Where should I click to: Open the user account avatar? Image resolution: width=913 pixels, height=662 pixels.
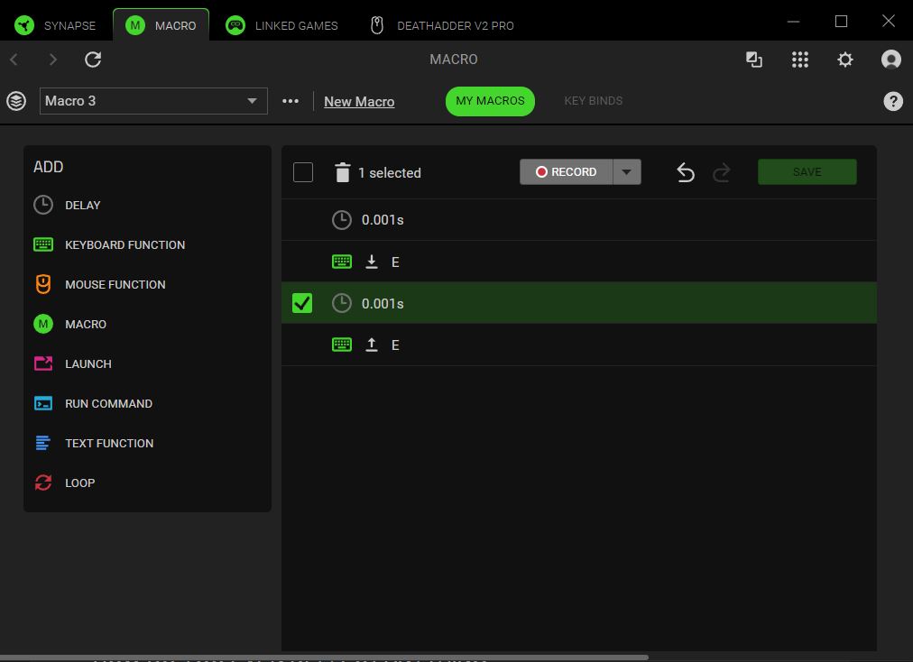click(x=890, y=60)
